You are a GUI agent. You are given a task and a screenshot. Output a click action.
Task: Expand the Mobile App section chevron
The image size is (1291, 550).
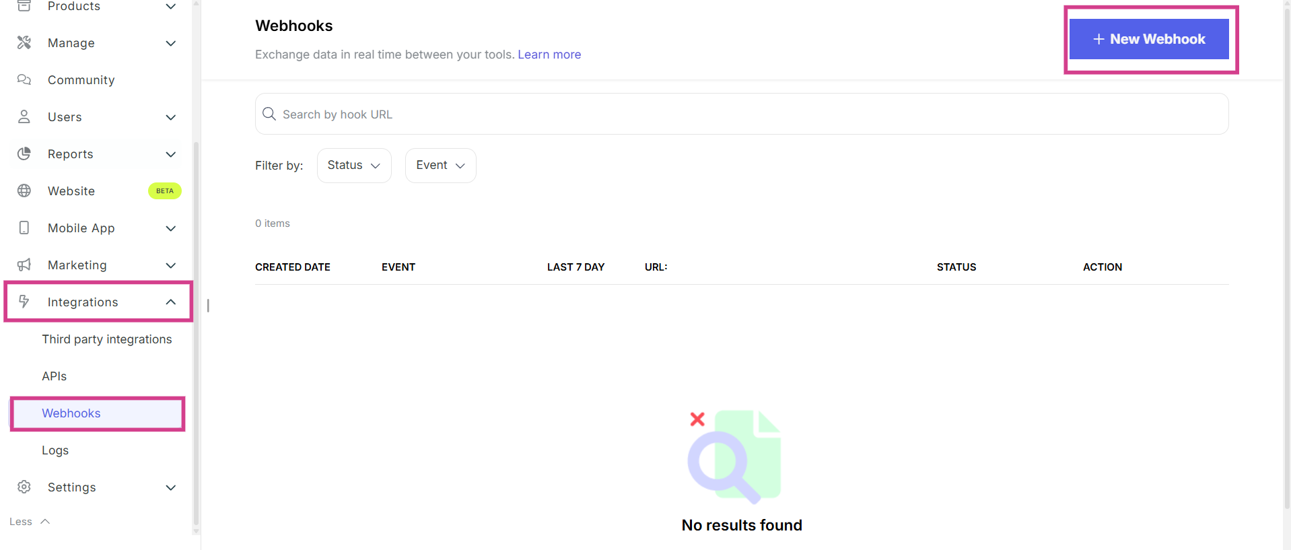[171, 228]
